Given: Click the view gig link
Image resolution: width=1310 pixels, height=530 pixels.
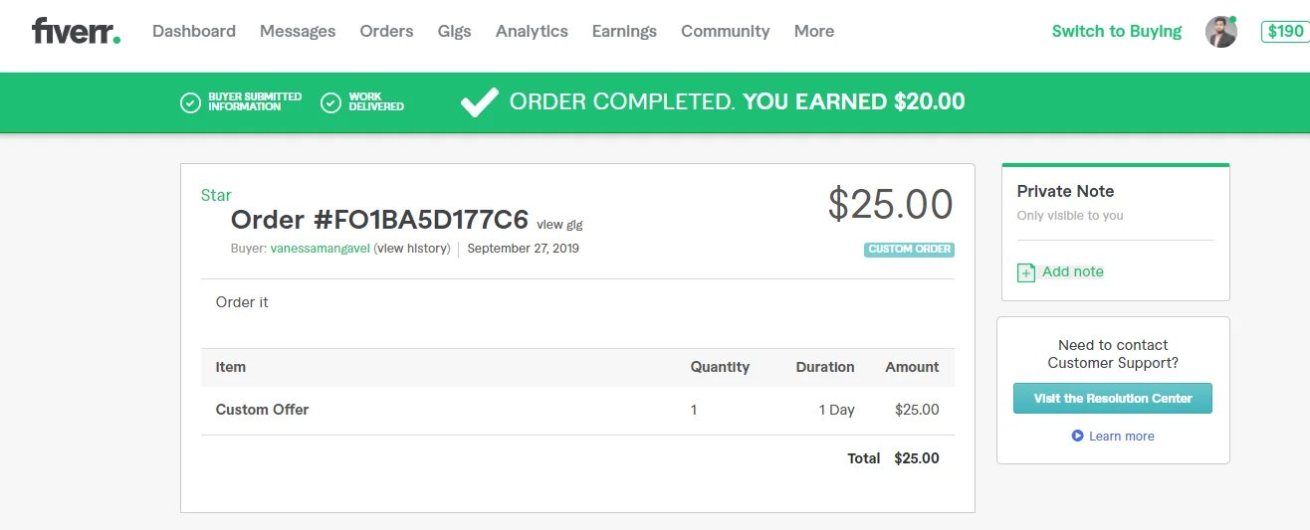Looking at the screenshot, I should point(559,224).
